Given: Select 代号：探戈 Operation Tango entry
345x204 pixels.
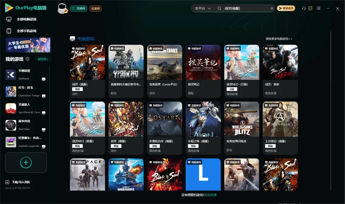Looking at the screenshot, I should 26,91.
